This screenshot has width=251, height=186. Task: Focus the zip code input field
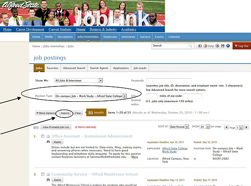(x=193, y=96)
